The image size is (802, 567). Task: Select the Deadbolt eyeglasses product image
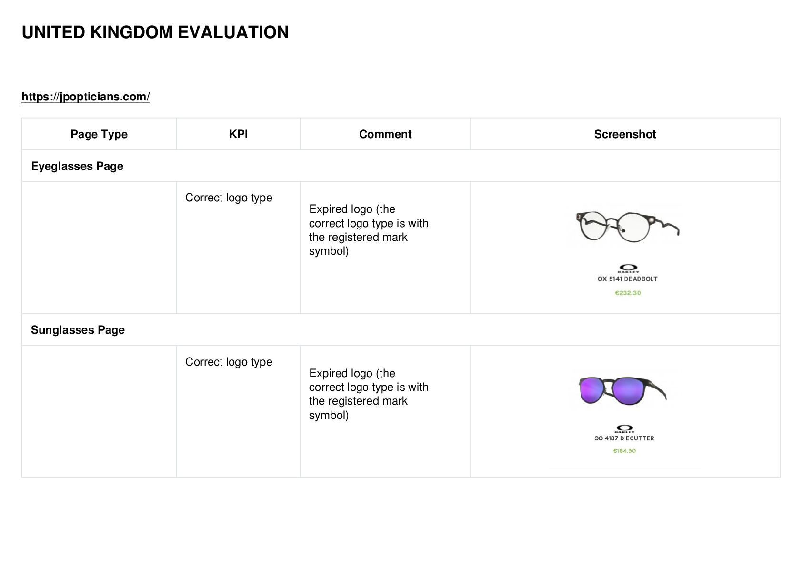click(628, 226)
